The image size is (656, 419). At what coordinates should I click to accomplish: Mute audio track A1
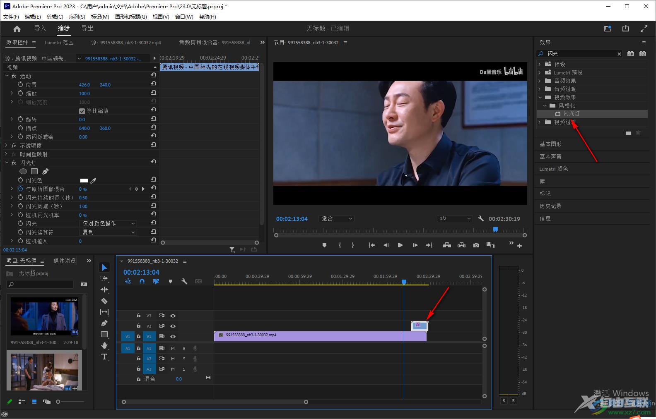[173, 348]
